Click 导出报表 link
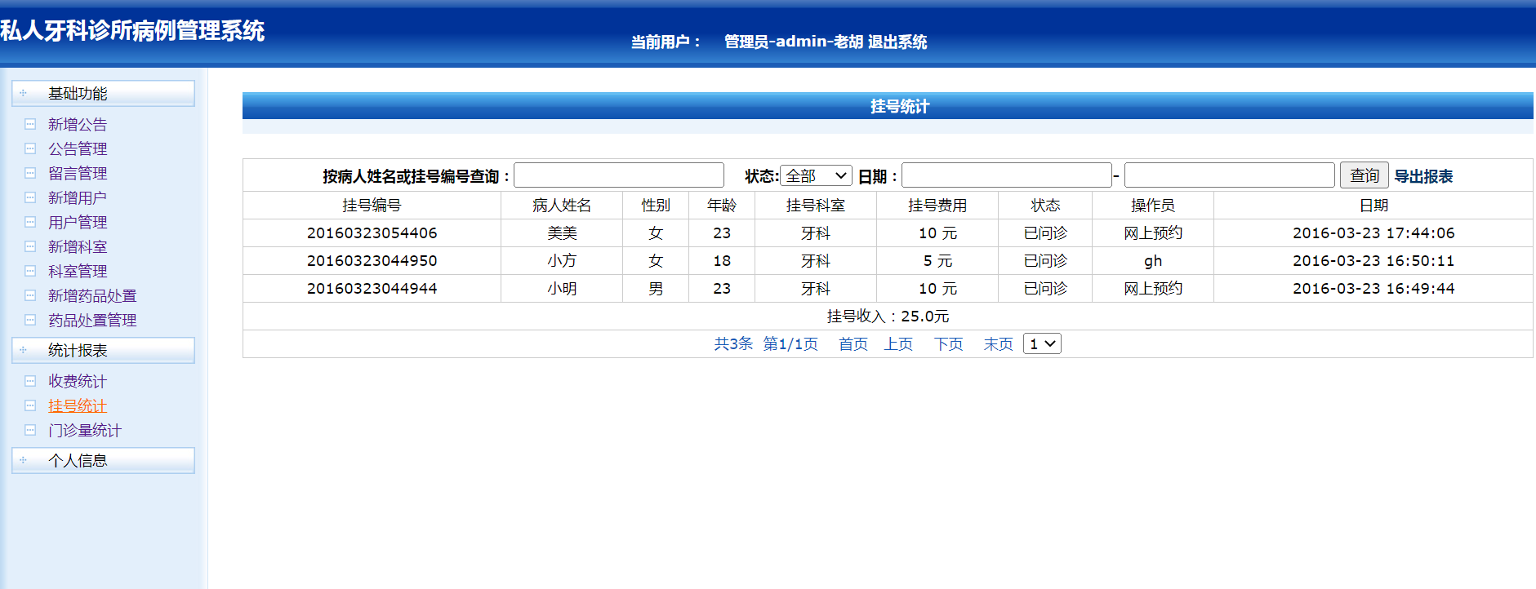Screen dimensions: 1536x589 pos(1423,176)
